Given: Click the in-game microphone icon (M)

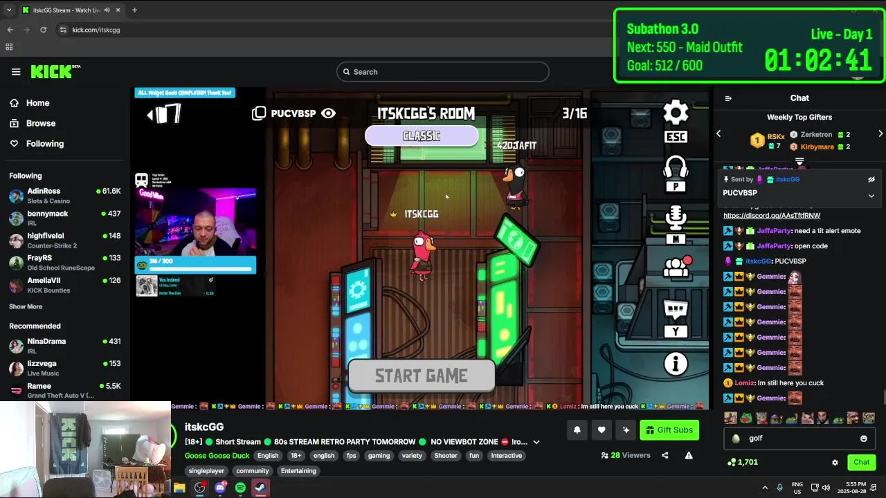Looking at the screenshot, I should [676, 219].
